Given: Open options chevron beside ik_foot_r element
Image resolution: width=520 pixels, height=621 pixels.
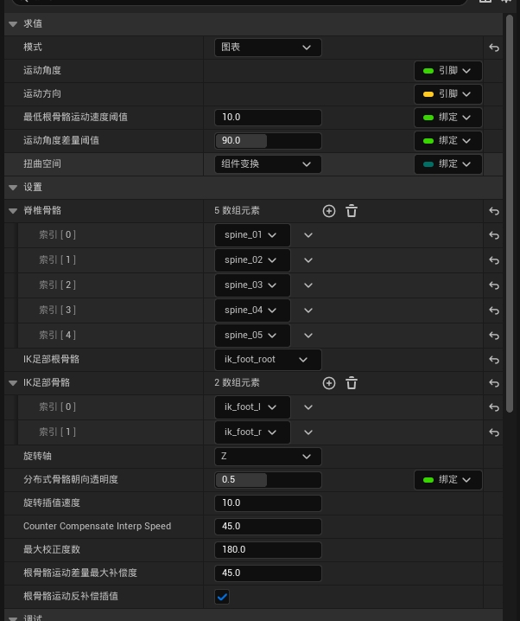Looking at the screenshot, I should pos(308,432).
